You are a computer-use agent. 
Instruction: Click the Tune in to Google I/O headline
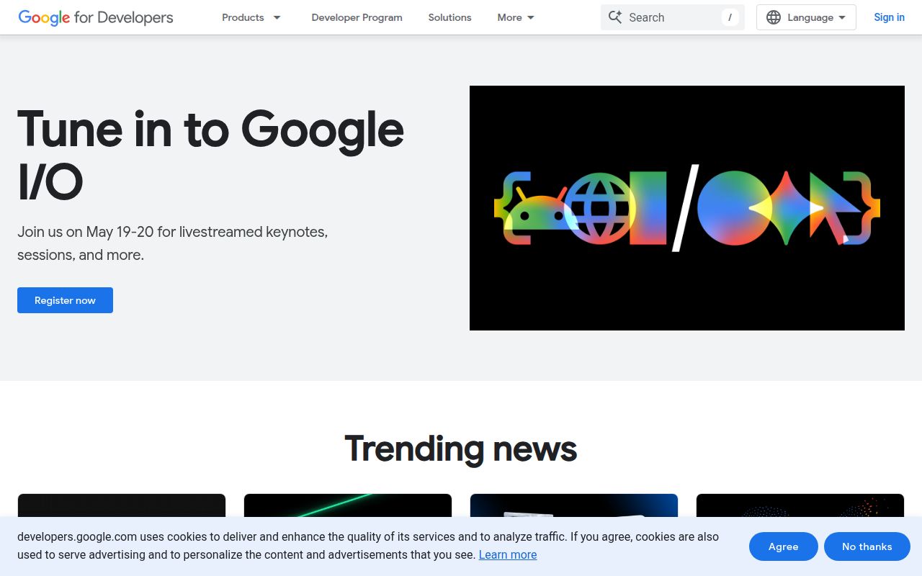click(210, 156)
